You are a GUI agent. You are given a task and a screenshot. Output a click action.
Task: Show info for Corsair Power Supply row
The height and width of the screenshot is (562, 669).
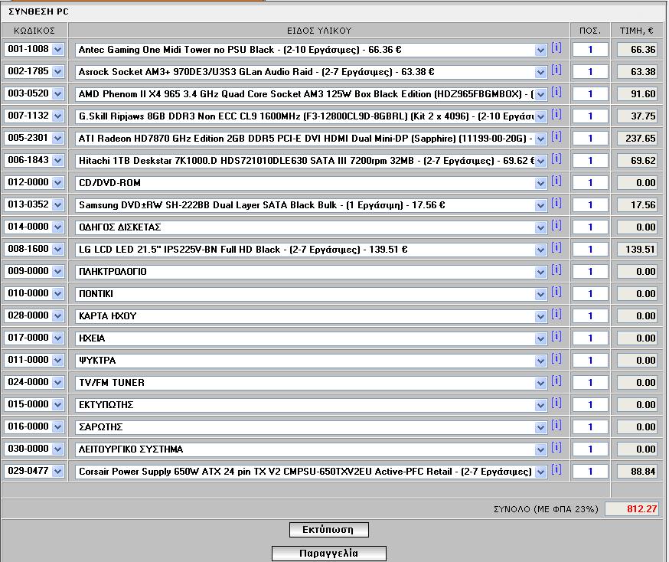[x=556, y=469]
